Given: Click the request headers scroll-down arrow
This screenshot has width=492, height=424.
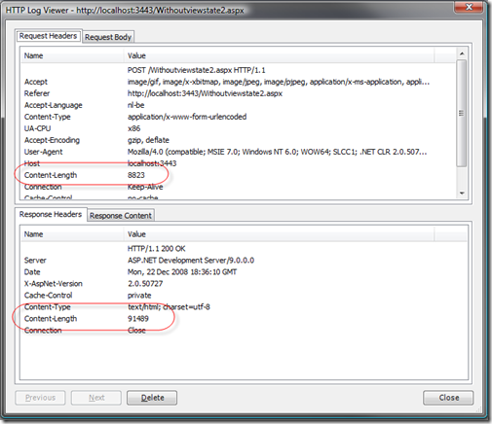Looking at the screenshot, I should [x=462, y=194].
